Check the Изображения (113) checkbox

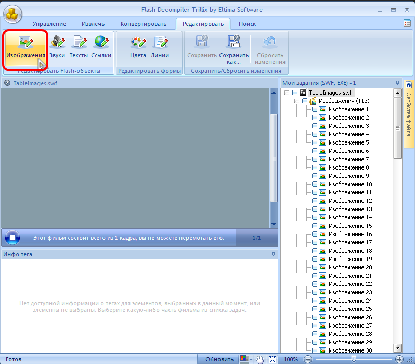click(305, 101)
